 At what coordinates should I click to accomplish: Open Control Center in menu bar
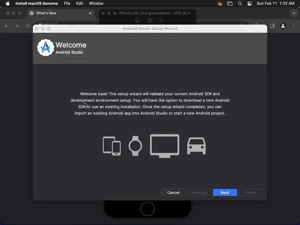250,4
